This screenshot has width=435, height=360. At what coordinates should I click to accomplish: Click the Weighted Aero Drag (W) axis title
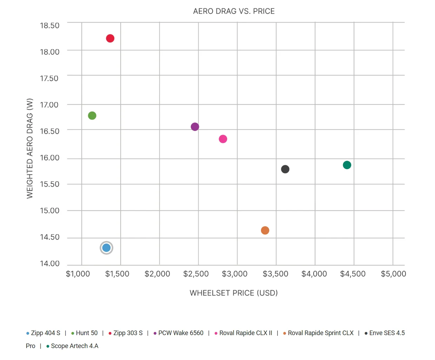coord(30,148)
